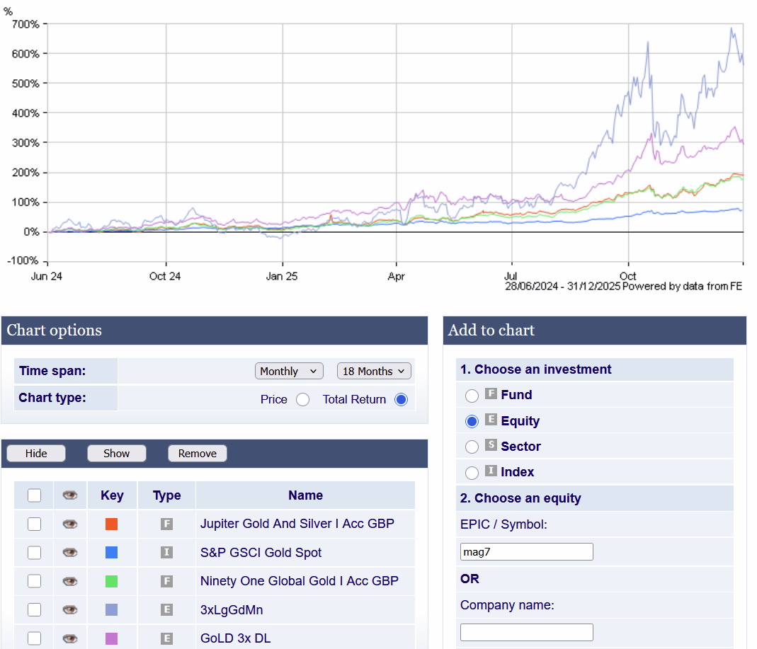This screenshot has width=757, height=649.
Task: Click the eye icon in the table header
Action: (x=69, y=495)
